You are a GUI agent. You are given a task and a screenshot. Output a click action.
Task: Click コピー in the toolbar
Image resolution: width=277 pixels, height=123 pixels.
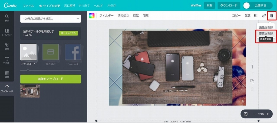pyautogui.click(x=236, y=15)
